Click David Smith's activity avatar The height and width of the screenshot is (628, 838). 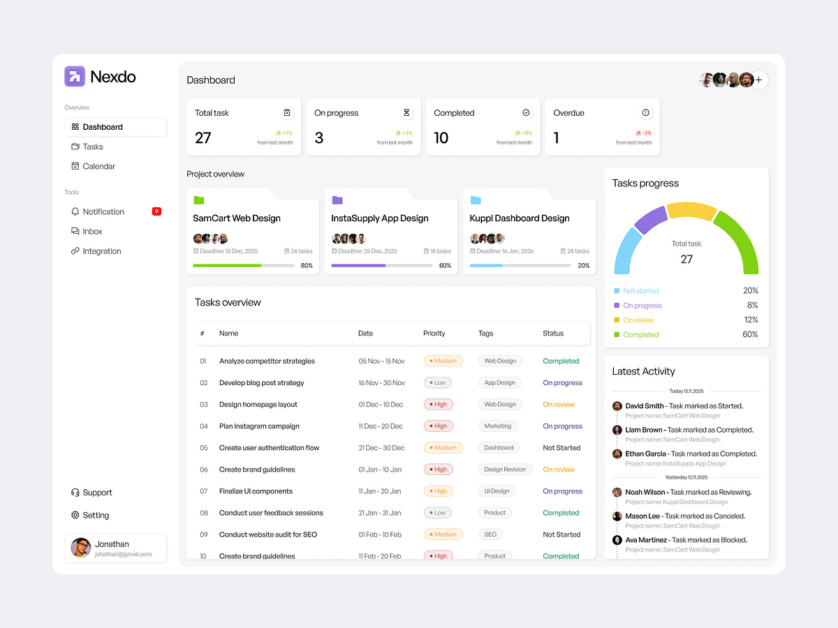coord(617,406)
